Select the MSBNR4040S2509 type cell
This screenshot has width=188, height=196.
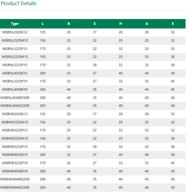(x=15, y=187)
